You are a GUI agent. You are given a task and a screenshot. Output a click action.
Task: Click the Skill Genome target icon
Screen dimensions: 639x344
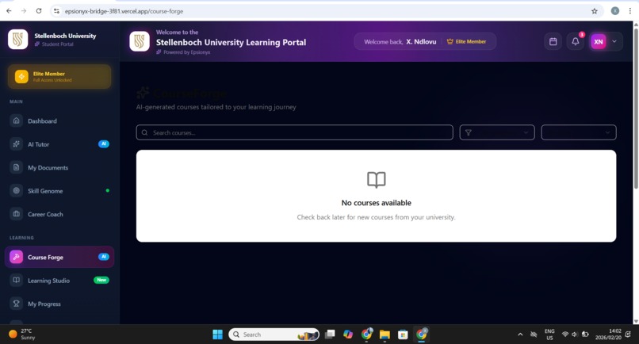(17, 190)
